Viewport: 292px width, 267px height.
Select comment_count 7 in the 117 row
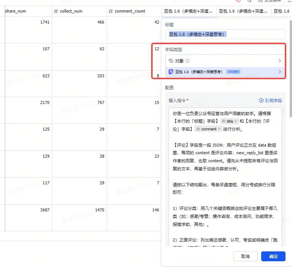tap(134, 191)
